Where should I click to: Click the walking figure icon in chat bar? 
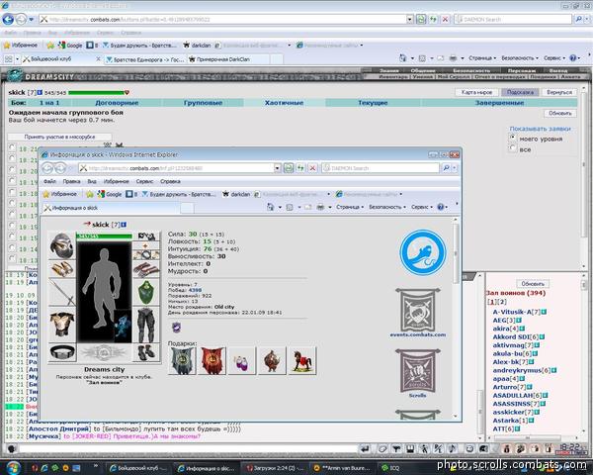pyautogui.click(x=424, y=449)
